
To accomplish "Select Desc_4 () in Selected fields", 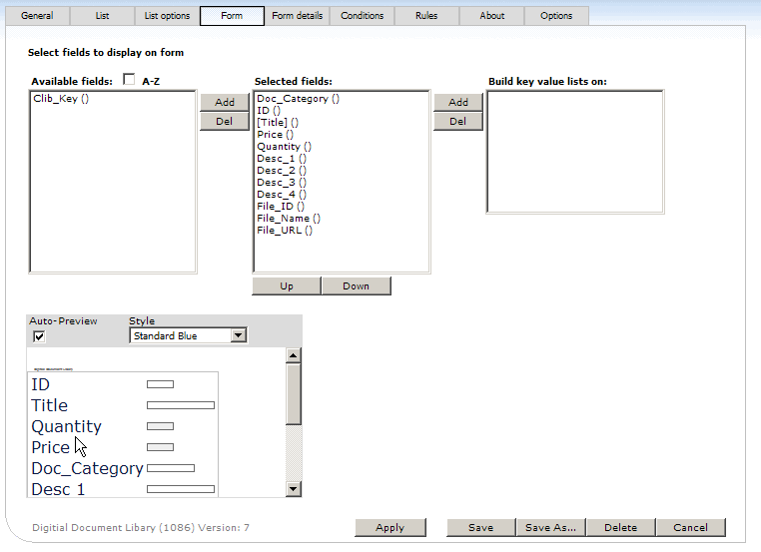I will pyautogui.click(x=342, y=195).
